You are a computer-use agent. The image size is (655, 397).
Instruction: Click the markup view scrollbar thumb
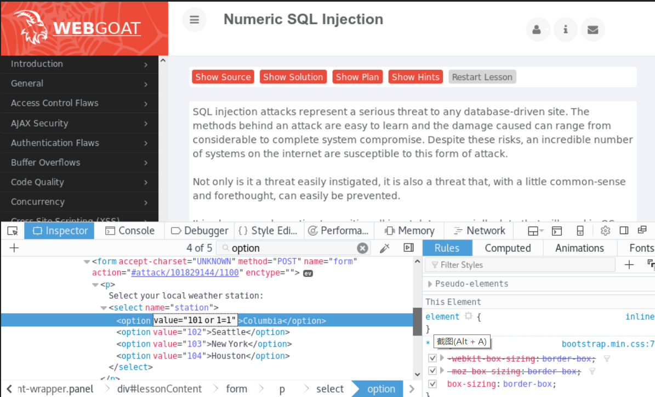pos(417,321)
